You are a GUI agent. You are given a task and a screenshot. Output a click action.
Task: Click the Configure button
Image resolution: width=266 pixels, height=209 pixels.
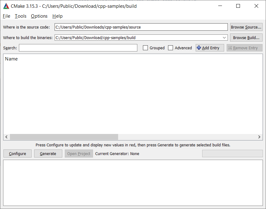17,153
